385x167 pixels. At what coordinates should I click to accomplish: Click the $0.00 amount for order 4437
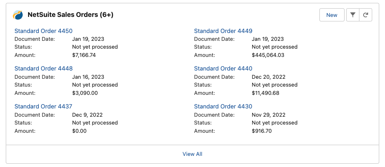click(x=79, y=131)
